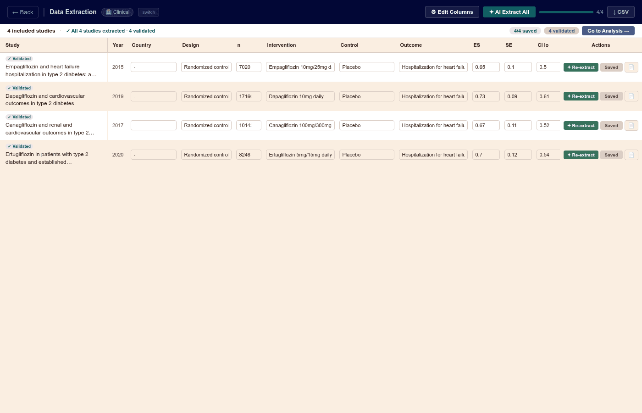Run AI Extract All
The width and height of the screenshot is (642, 413).
[x=509, y=12]
